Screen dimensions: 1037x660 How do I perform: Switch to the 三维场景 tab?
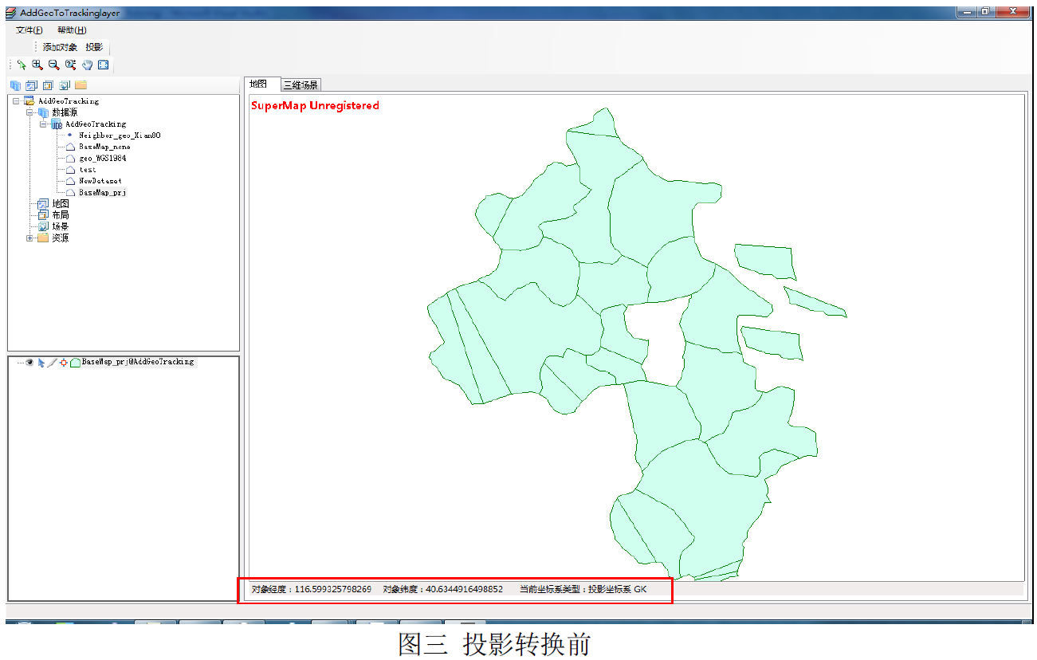301,84
